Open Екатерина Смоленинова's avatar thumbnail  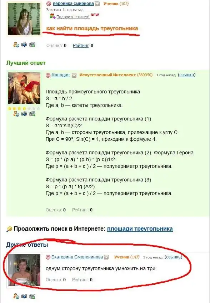24,270
